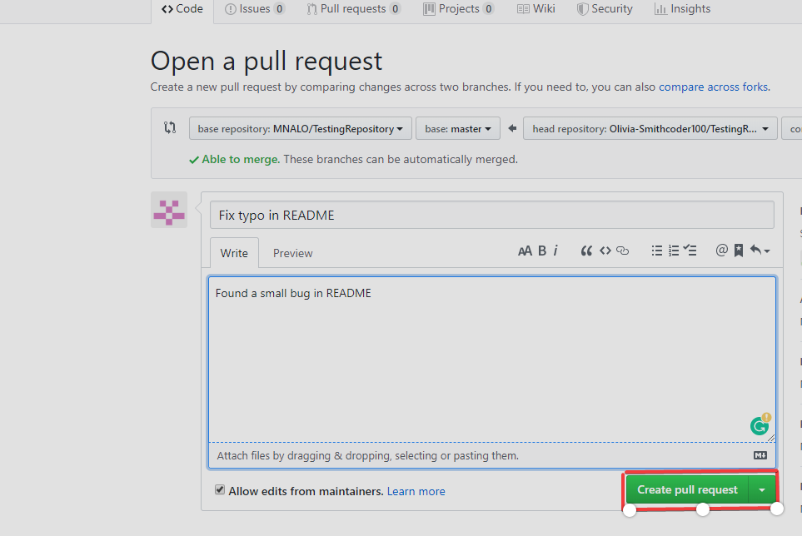Uncheck Allow edits from maintainers
This screenshot has height=536, width=802.
coord(220,490)
